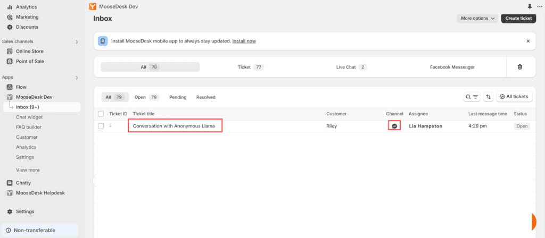Open Customer page in sidebar
The height and width of the screenshot is (238, 545).
tap(27, 138)
